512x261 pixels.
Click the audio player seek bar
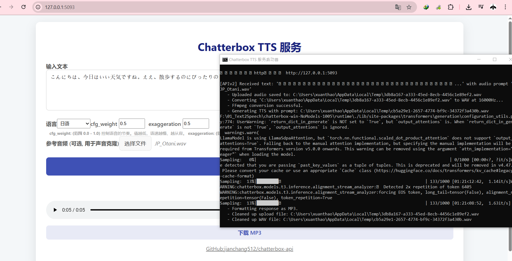pyautogui.click(x=155, y=210)
